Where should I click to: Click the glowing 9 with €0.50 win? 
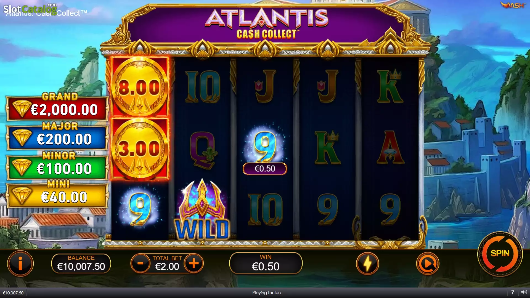(x=265, y=149)
